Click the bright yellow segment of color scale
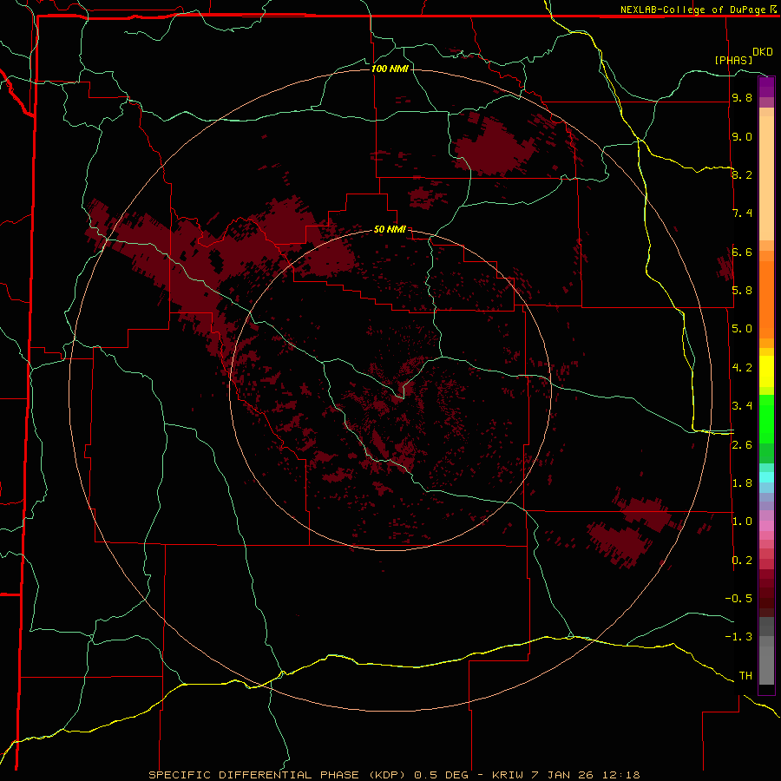This screenshot has width=781, height=781. pos(766,371)
